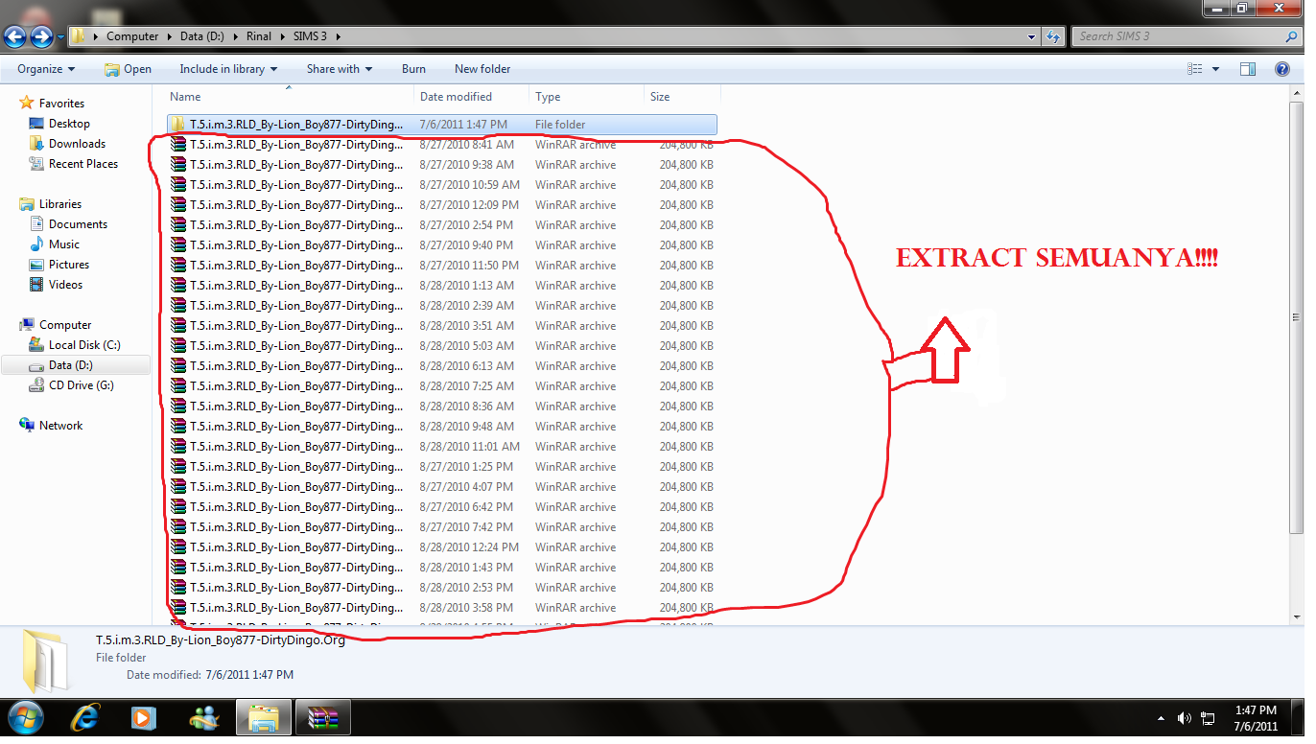
Task: Refresh the SIMS 3 folder view
Action: [1054, 36]
